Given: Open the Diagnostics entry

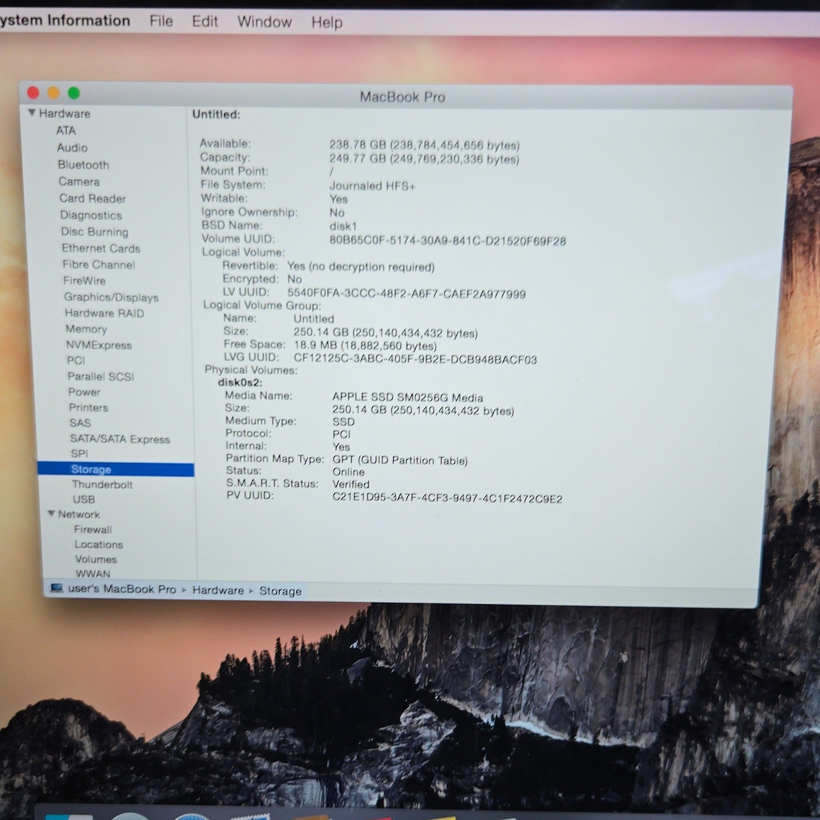Looking at the screenshot, I should 91,215.
